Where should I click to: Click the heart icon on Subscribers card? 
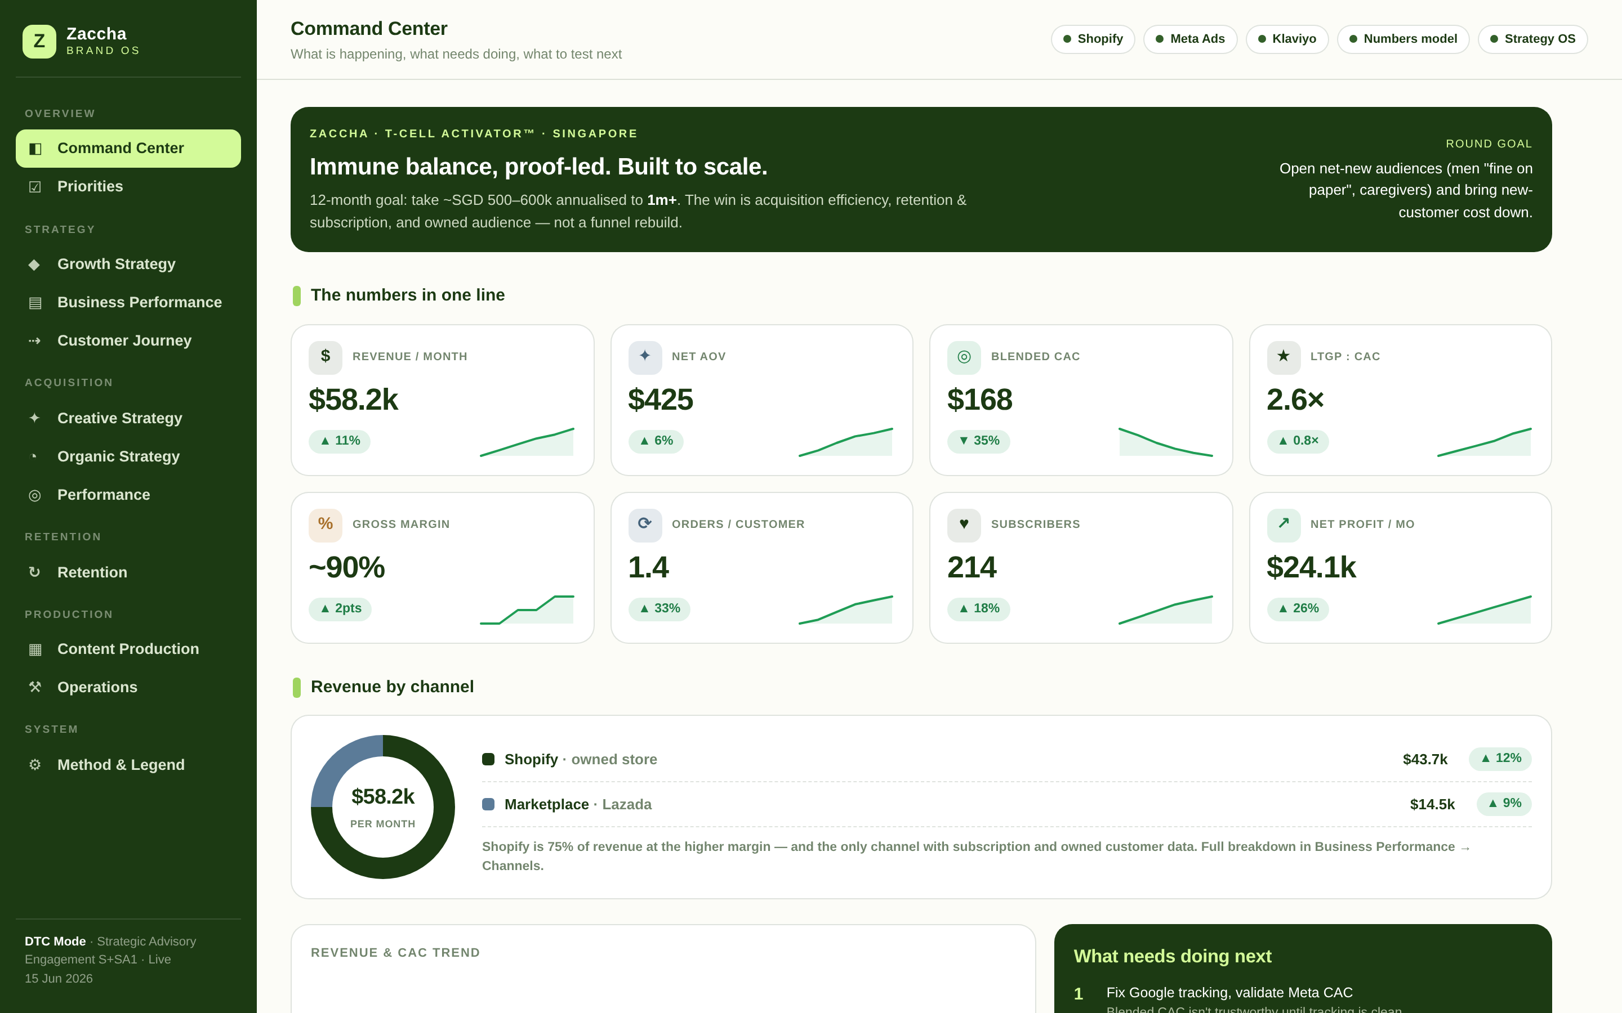[x=964, y=525]
